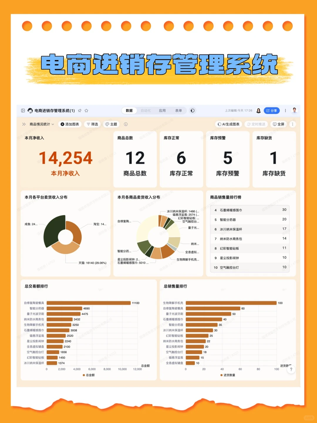Click the 总销售量排行 chart title
The image size is (317, 423).
click(x=175, y=286)
